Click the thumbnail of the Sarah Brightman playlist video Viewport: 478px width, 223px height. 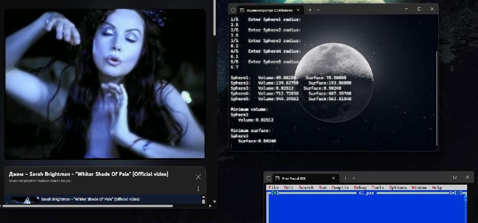point(25,200)
